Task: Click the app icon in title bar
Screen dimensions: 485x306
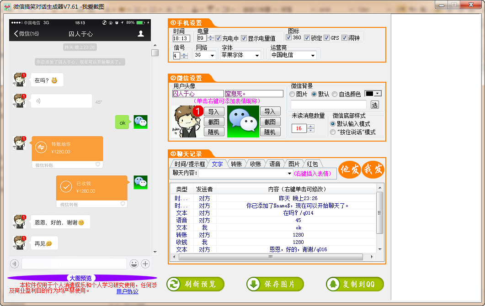Action: tap(7, 6)
